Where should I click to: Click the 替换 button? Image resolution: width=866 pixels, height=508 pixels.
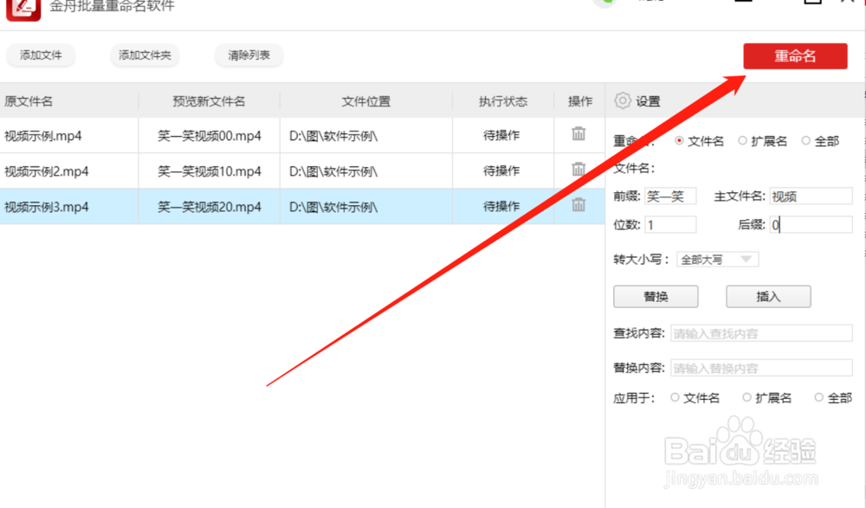pyautogui.click(x=656, y=296)
